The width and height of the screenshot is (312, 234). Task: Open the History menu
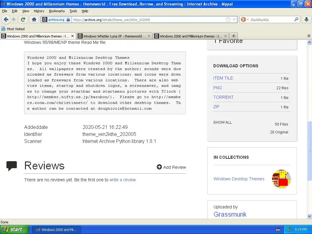pyautogui.click(x=39, y=11)
